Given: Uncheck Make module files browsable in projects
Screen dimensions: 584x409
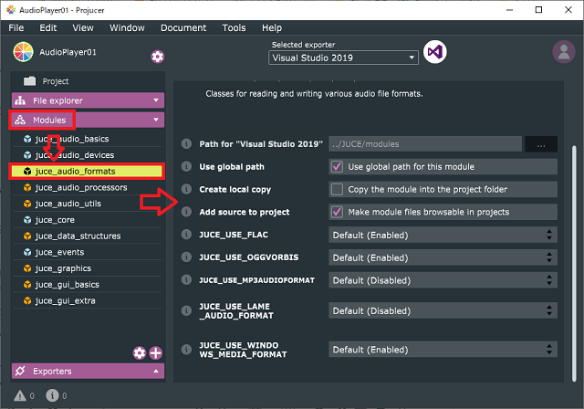Looking at the screenshot, I should (337, 212).
